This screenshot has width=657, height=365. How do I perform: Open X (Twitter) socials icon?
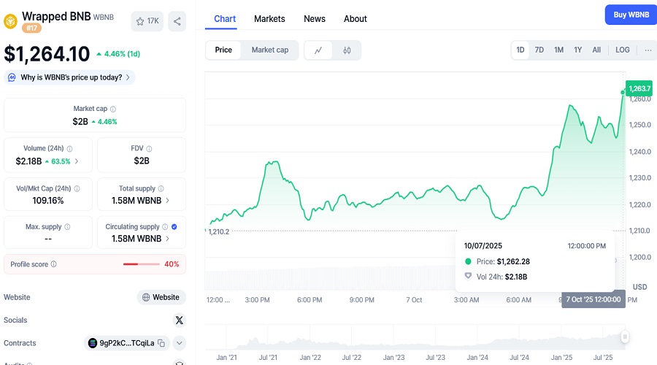[x=179, y=320]
